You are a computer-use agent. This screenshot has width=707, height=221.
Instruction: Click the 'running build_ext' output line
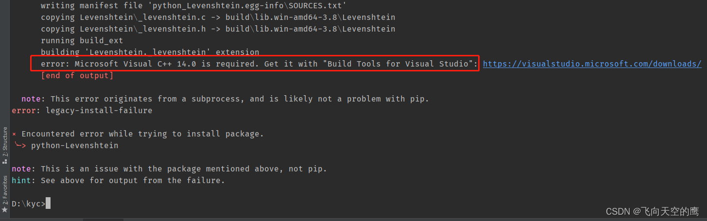pyautogui.click(x=82, y=40)
